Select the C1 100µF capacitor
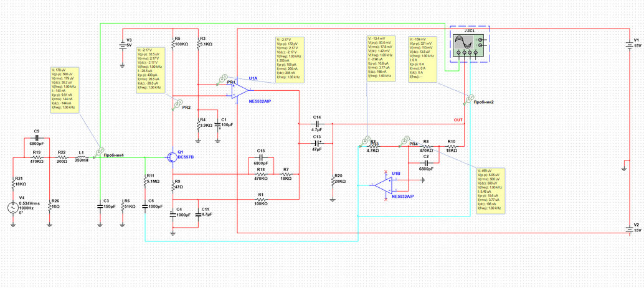644x288 pixels. (218, 124)
